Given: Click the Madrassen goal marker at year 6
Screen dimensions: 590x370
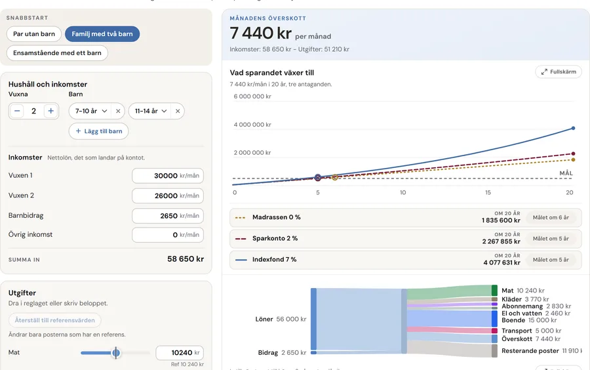Looking at the screenshot, I should click(x=334, y=177).
